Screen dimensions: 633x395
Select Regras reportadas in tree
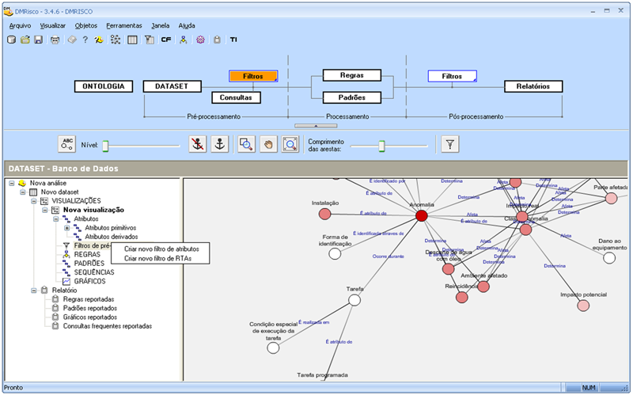(x=89, y=299)
